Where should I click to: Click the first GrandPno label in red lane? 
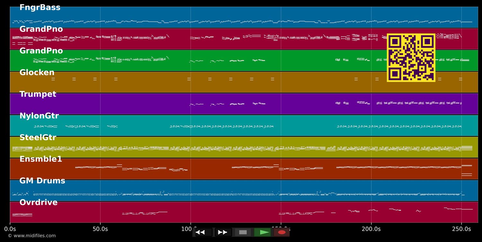click(41, 29)
